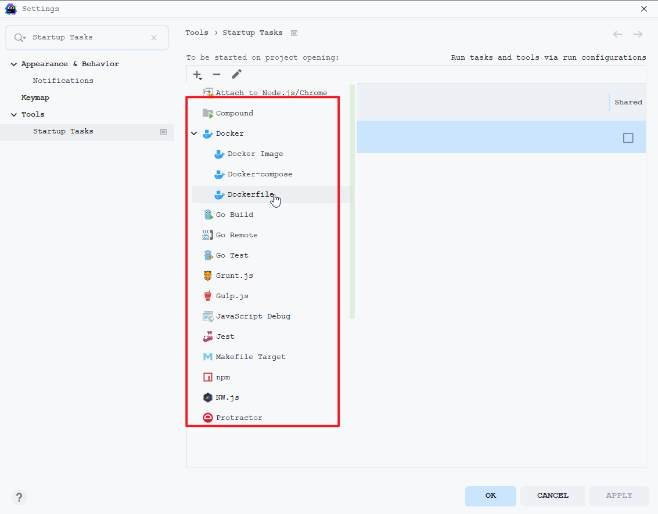Open the help question mark button
The image size is (658, 514).
click(x=19, y=498)
